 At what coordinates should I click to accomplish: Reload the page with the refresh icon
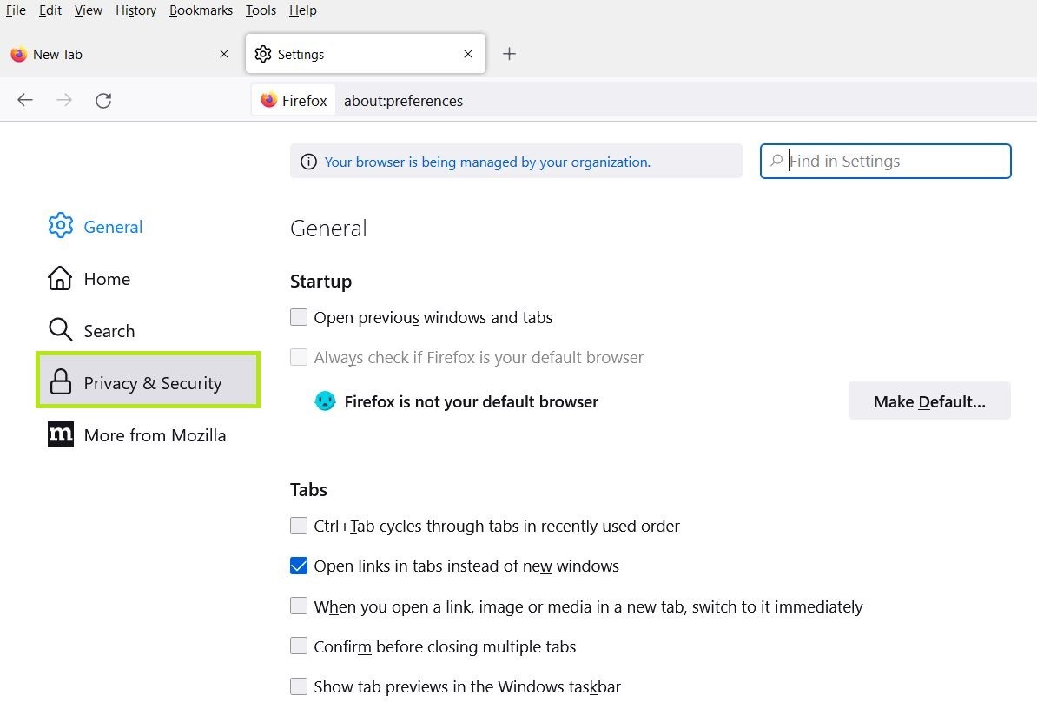click(103, 101)
